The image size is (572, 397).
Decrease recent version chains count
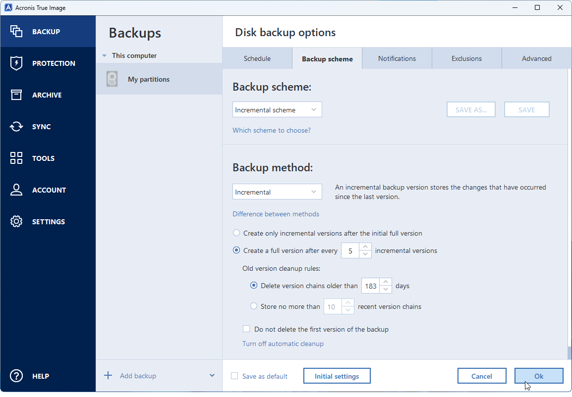348,310
